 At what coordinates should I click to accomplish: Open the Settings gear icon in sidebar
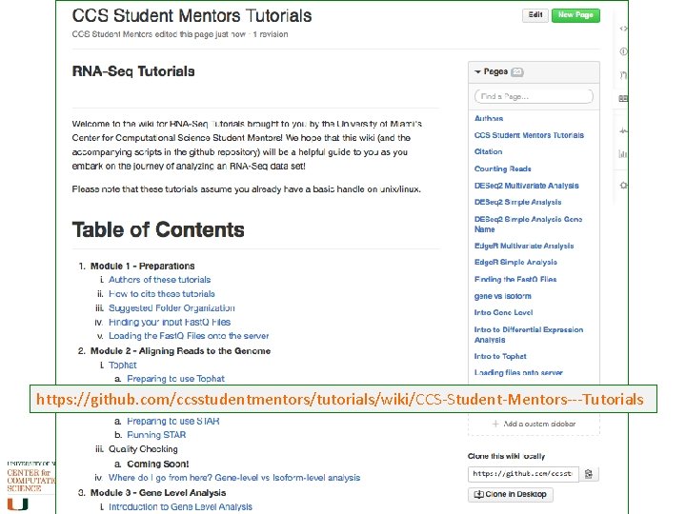[x=623, y=185]
